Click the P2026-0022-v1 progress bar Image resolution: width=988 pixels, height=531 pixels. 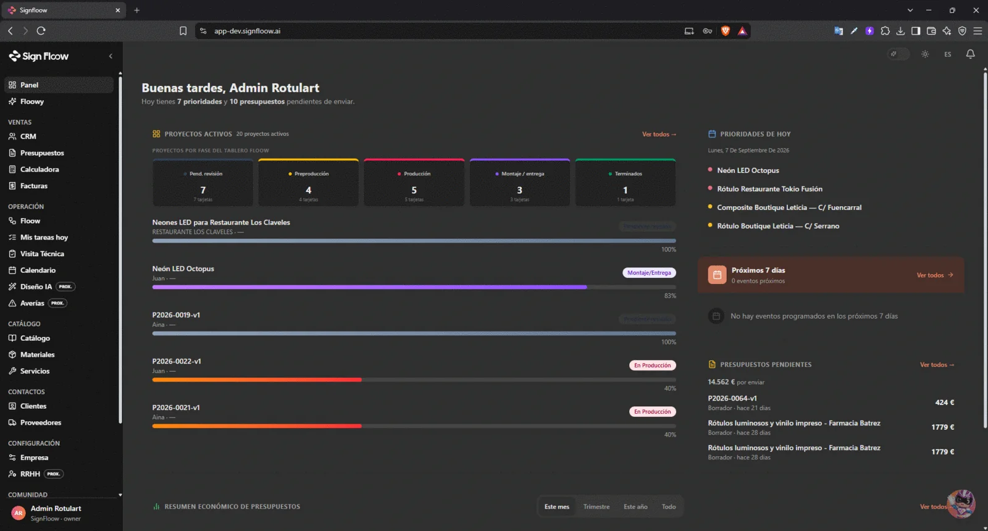pyautogui.click(x=414, y=380)
